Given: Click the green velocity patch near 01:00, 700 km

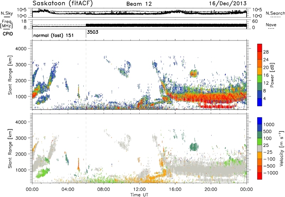Looking at the screenshot, I should (x=42, y=174).
